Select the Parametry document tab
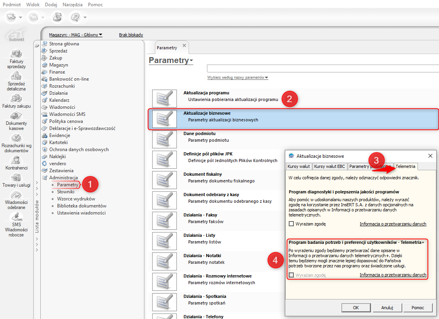 [167, 48]
